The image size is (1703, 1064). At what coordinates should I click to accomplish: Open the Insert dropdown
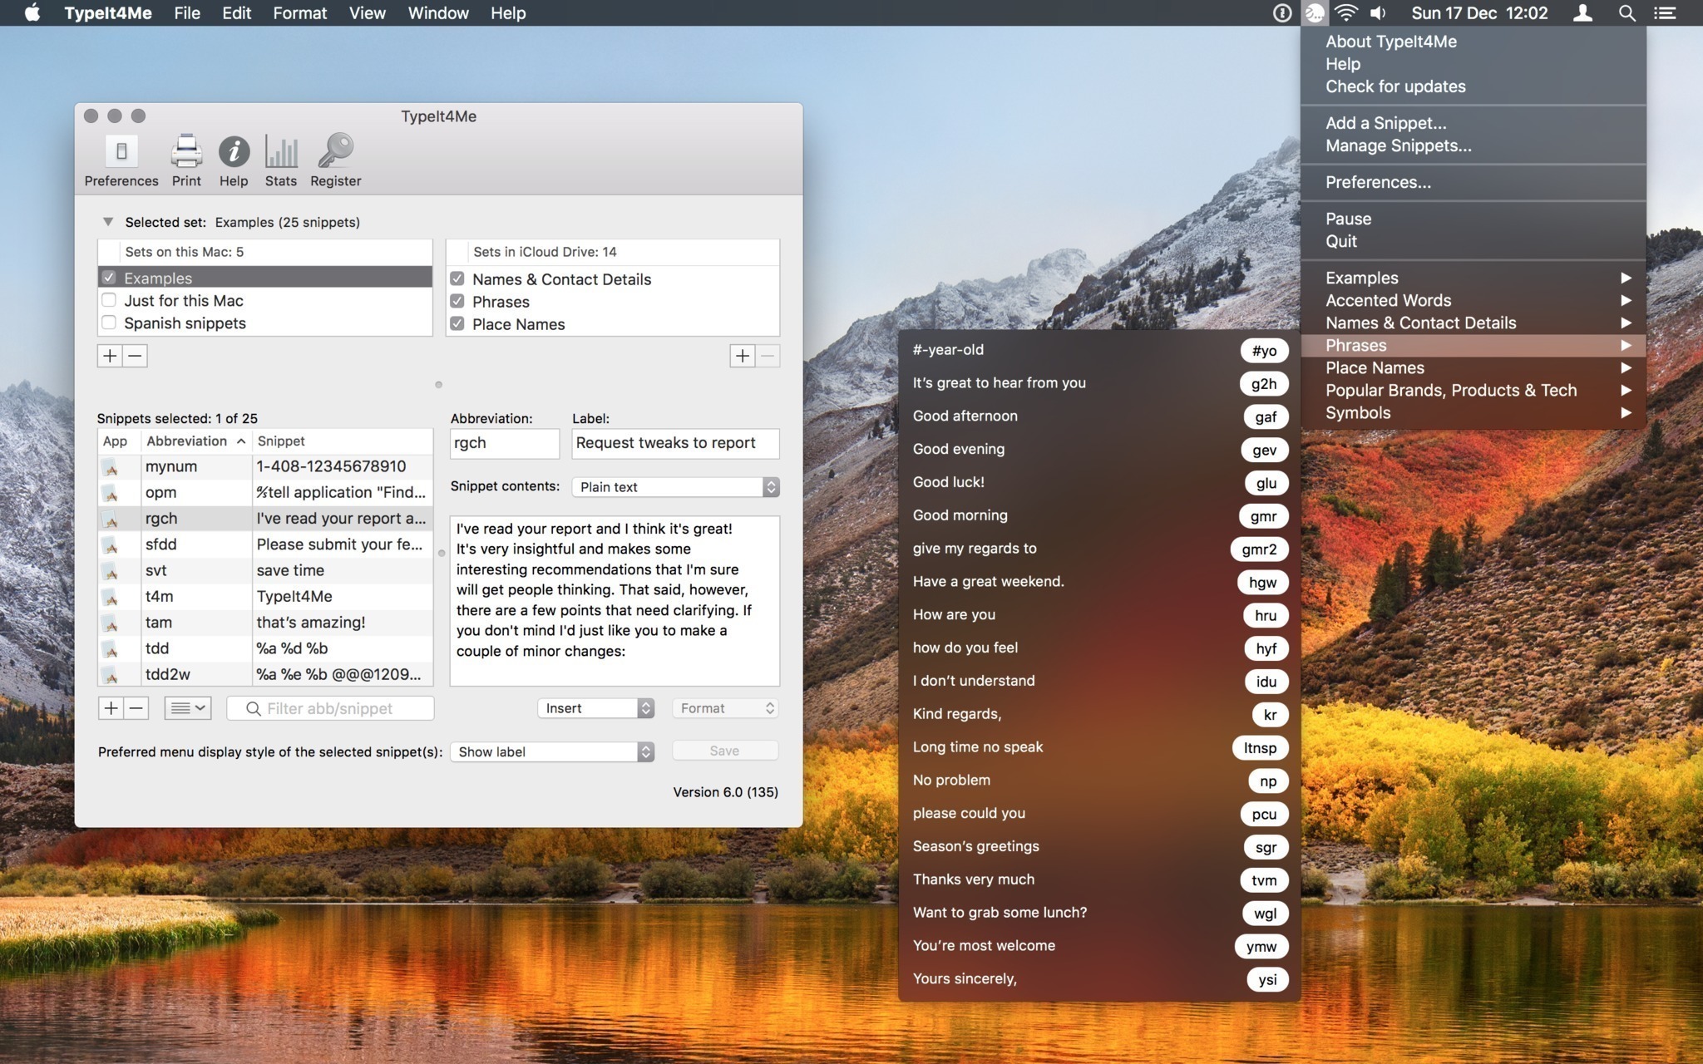[x=595, y=708]
